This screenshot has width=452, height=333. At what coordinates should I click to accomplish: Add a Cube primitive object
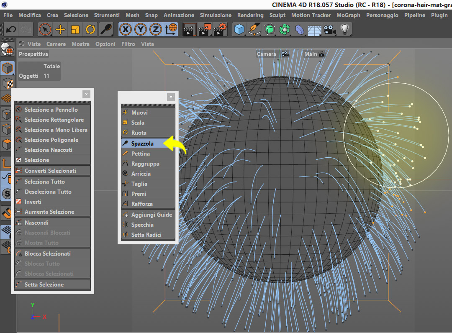click(239, 29)
